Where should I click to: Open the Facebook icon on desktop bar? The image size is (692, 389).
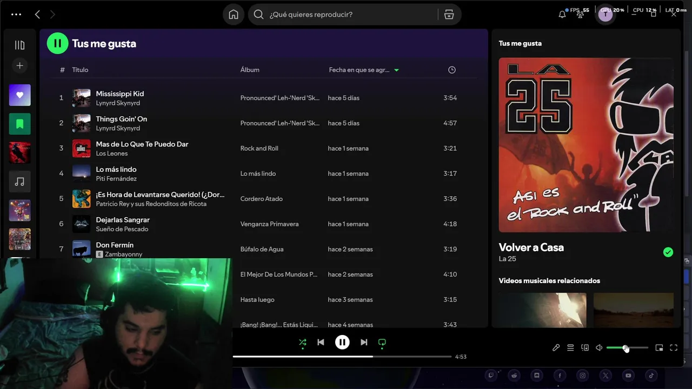pos(560,375)
